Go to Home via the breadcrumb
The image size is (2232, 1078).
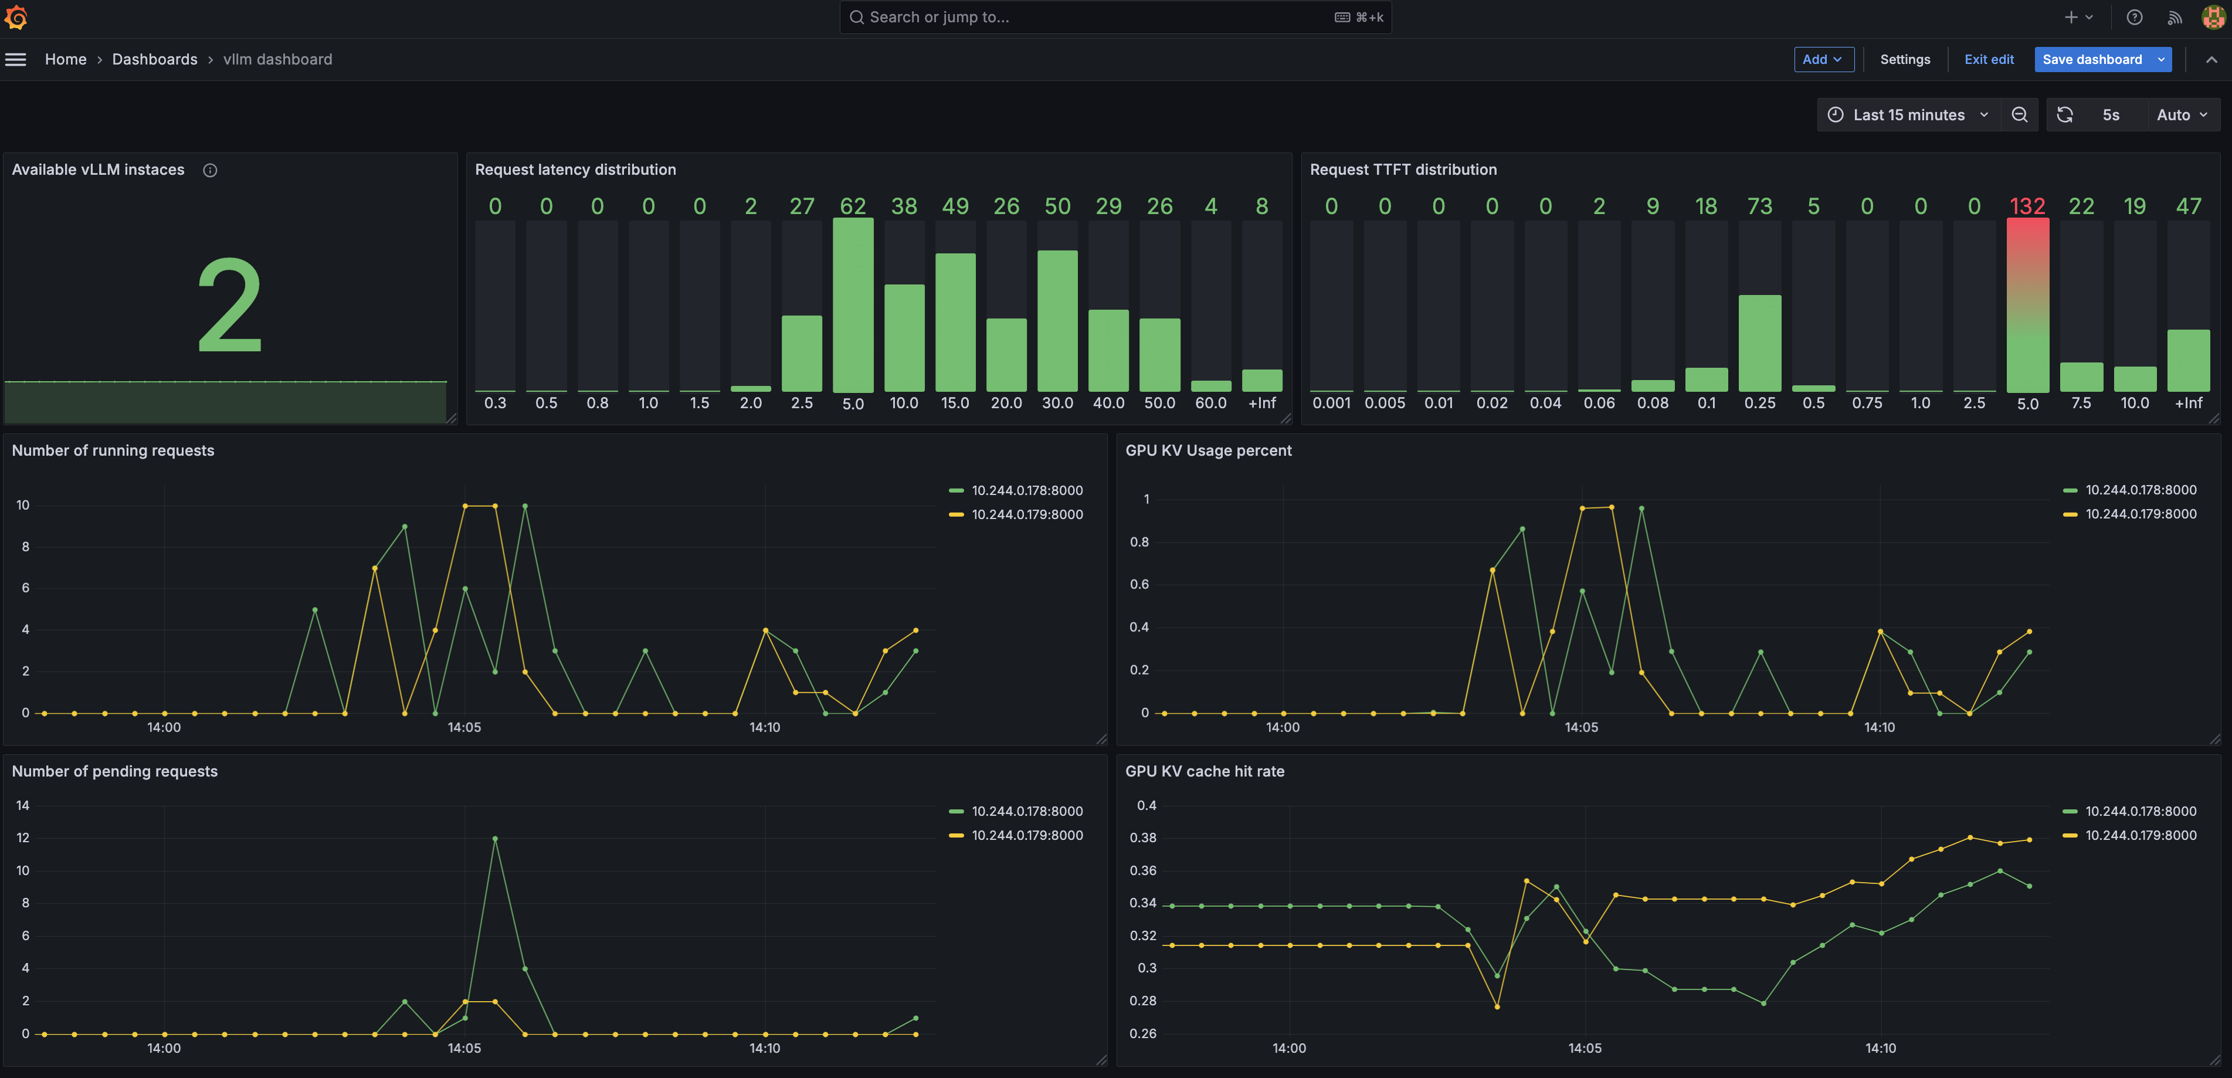[x=65, y=59]
